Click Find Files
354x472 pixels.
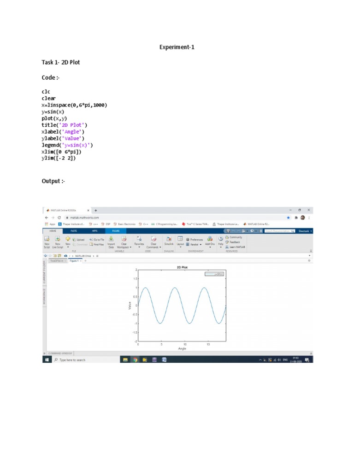[97, 244]
